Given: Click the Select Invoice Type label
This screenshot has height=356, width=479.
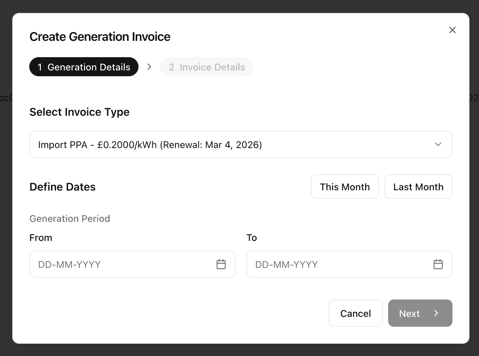Looking at the screenshot, I should pyautogui.click(x=80, y=112).
